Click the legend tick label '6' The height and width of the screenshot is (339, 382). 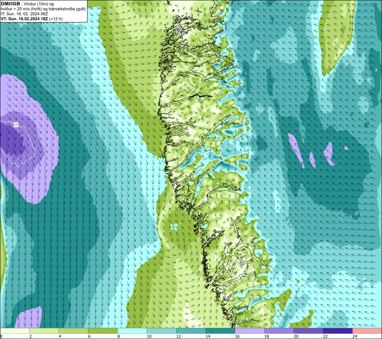(89, 336)
